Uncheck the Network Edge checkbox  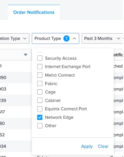[40, 117]
